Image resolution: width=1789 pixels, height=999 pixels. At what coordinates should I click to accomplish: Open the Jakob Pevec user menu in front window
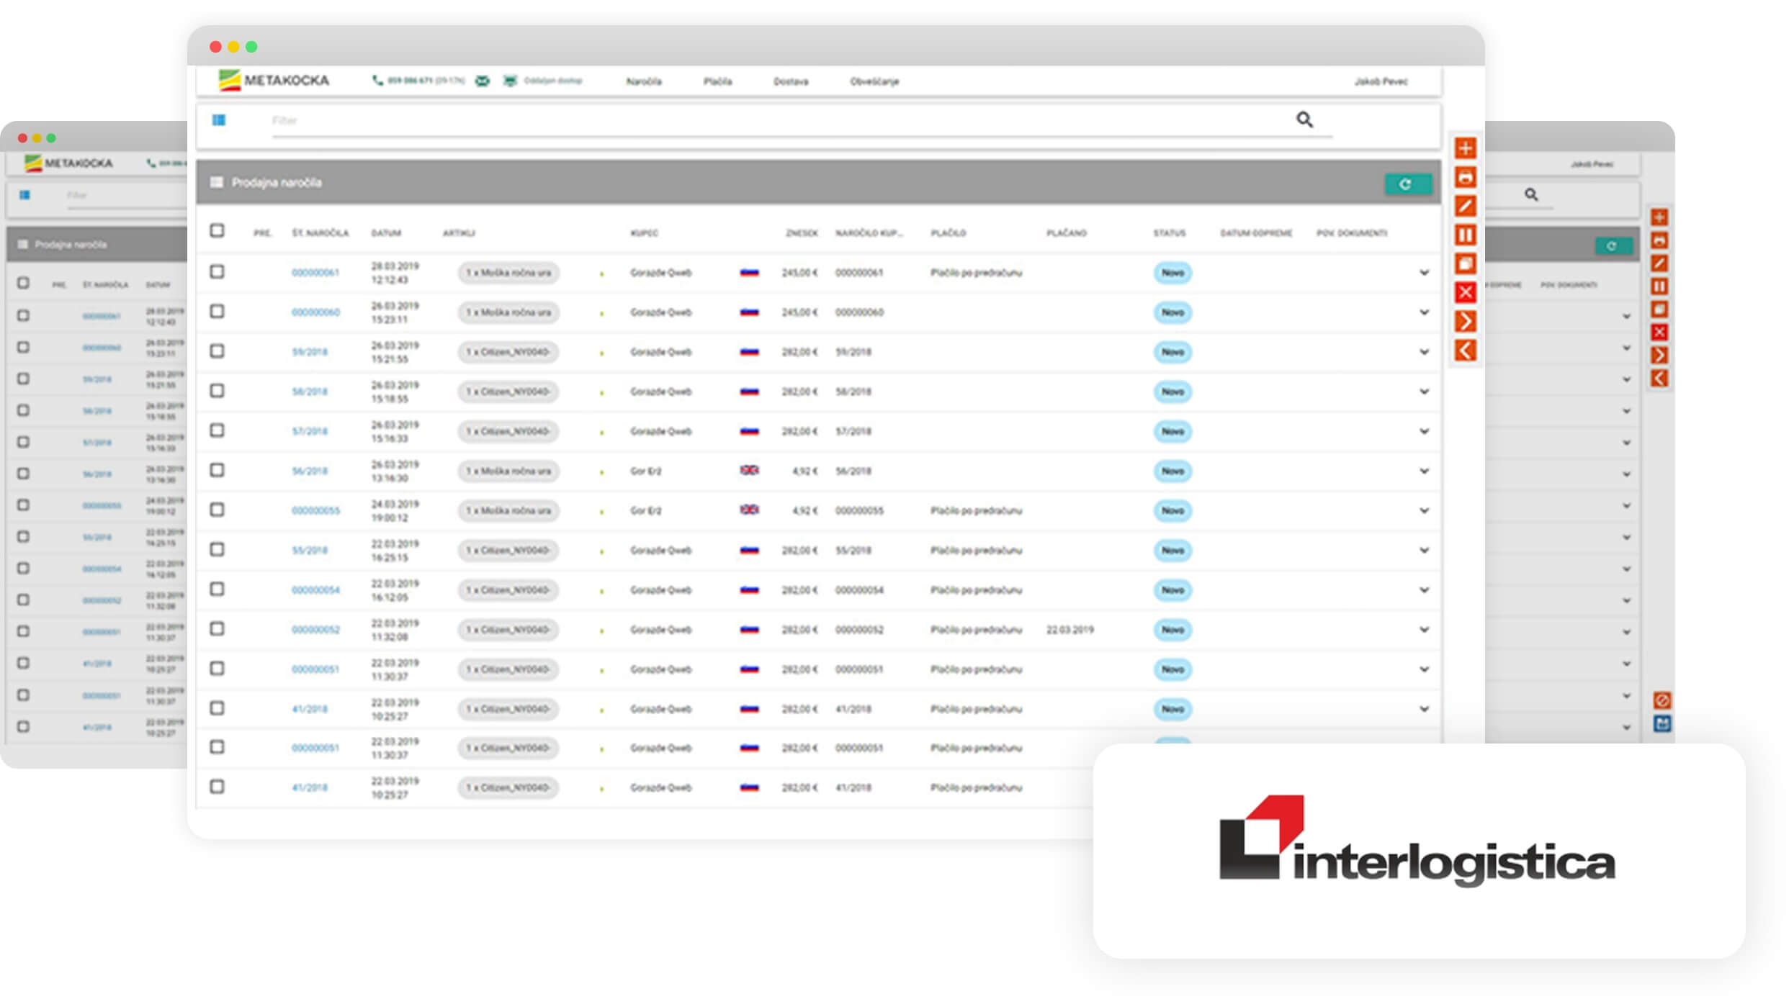pyautogui.click(x=1381, y=81)
